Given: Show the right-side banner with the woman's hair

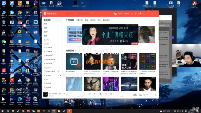Looking at the screenshot, I should tap(147, 35).
